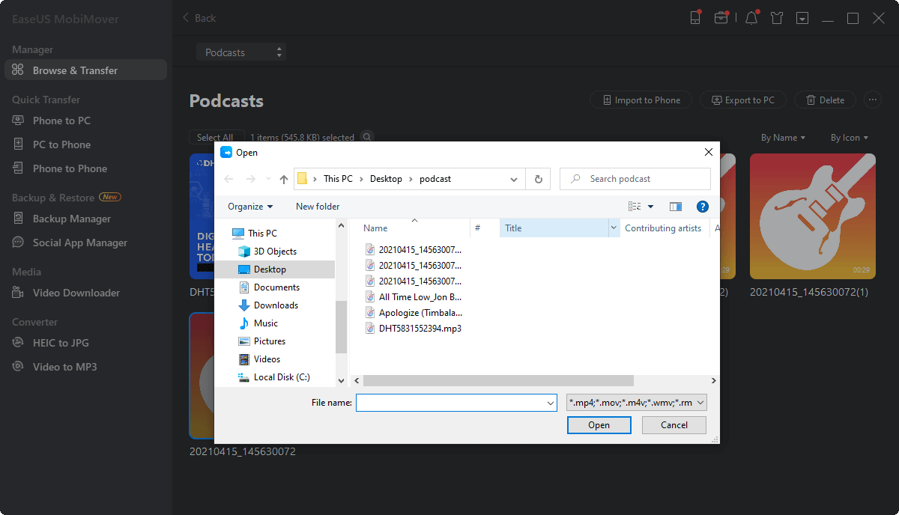
Task: Click the Open button
Action: pyautogui.click(x=599, y=425)
